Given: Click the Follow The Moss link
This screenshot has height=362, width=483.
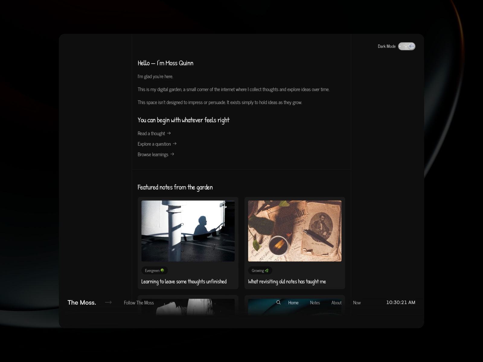Looking at the screenshot, I should tap(139, 303).
